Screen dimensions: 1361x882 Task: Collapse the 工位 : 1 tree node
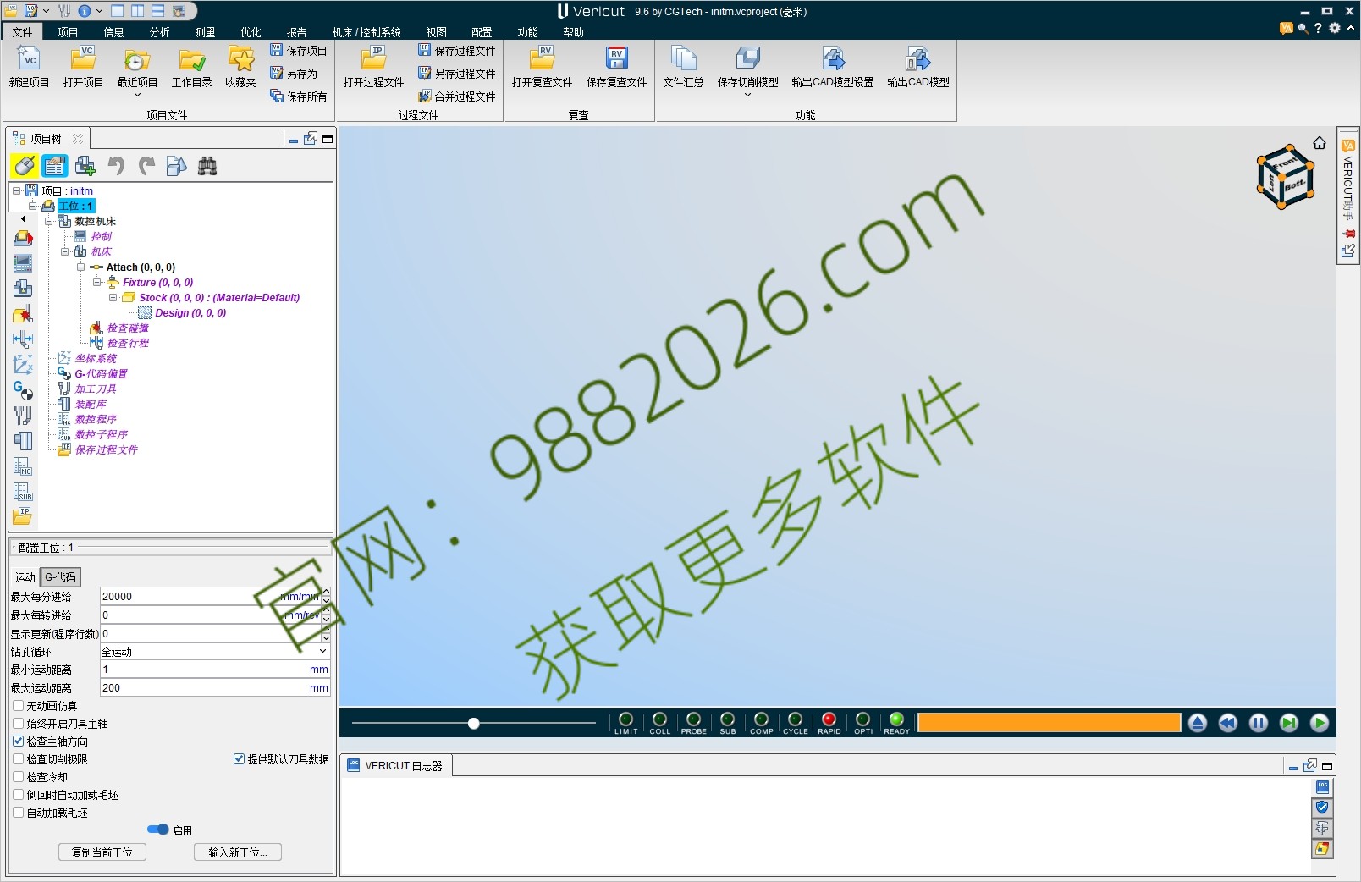coord(32,206)
